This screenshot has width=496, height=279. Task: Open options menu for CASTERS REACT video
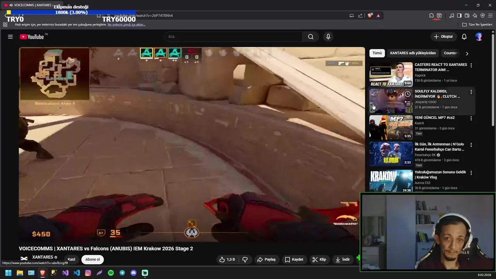(x=471, y=65)
